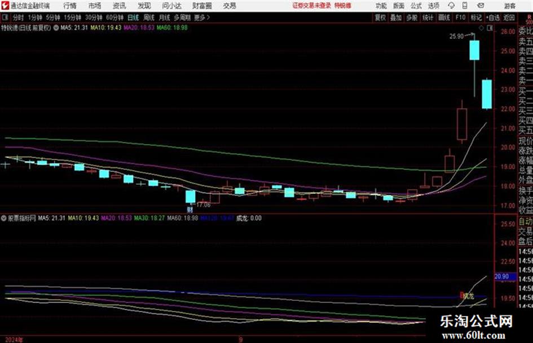
Task: Click the envelope messages icon
Action: point(481,6)
